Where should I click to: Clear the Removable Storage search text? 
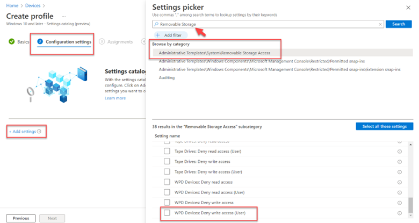[380, 24]
